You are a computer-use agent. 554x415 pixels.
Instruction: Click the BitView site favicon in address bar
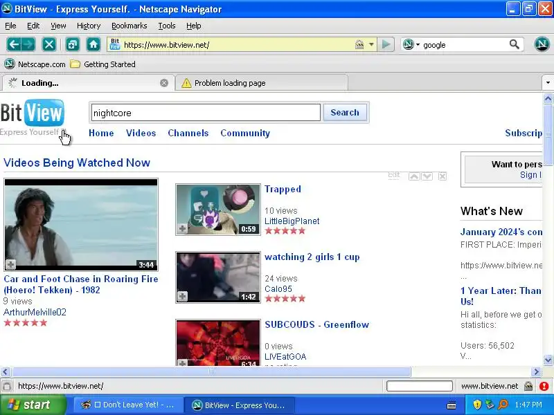coord(115,44)
